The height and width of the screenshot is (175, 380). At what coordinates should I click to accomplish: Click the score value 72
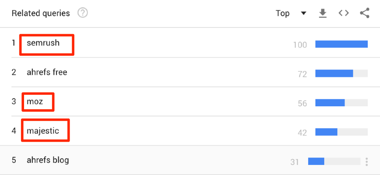click(302, 74)
